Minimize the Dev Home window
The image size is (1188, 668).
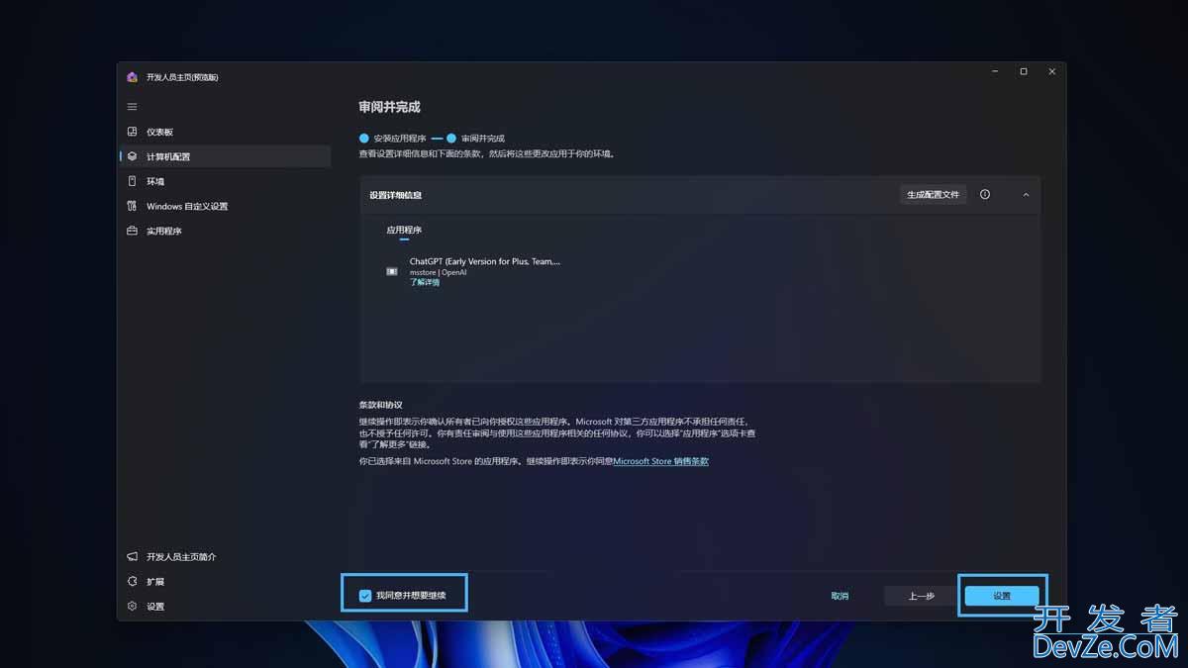point(996,71)
